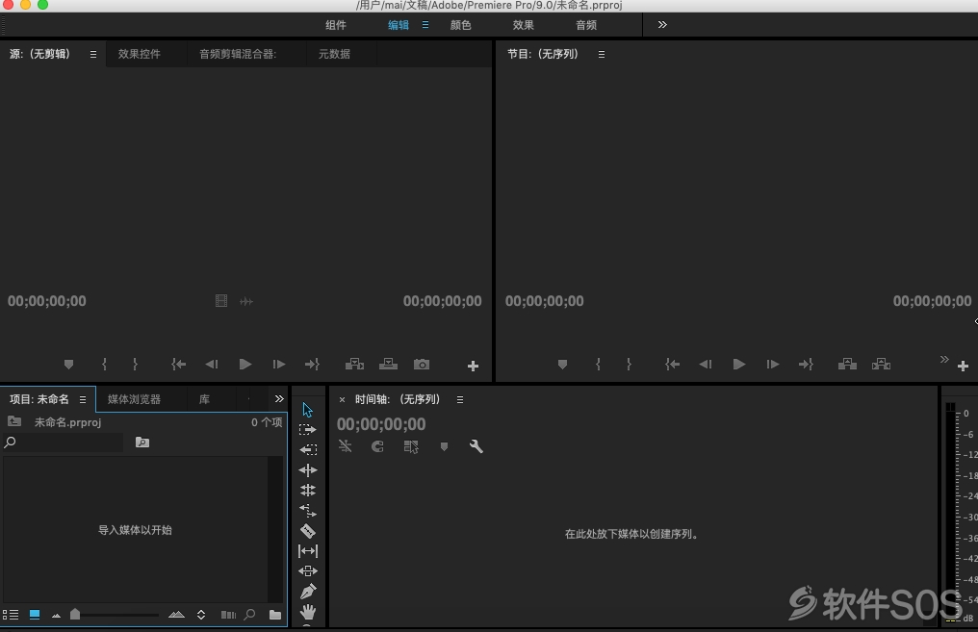Select the Pen tool
The width and height of the screenshot is (978, 632).
pos(307,592)
